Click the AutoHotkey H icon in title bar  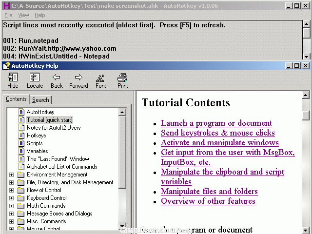click(x=6, y=5)
